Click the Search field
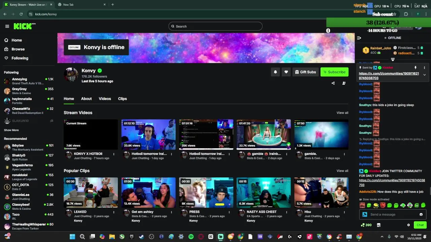The image size is (431, 242). [215, 26]
